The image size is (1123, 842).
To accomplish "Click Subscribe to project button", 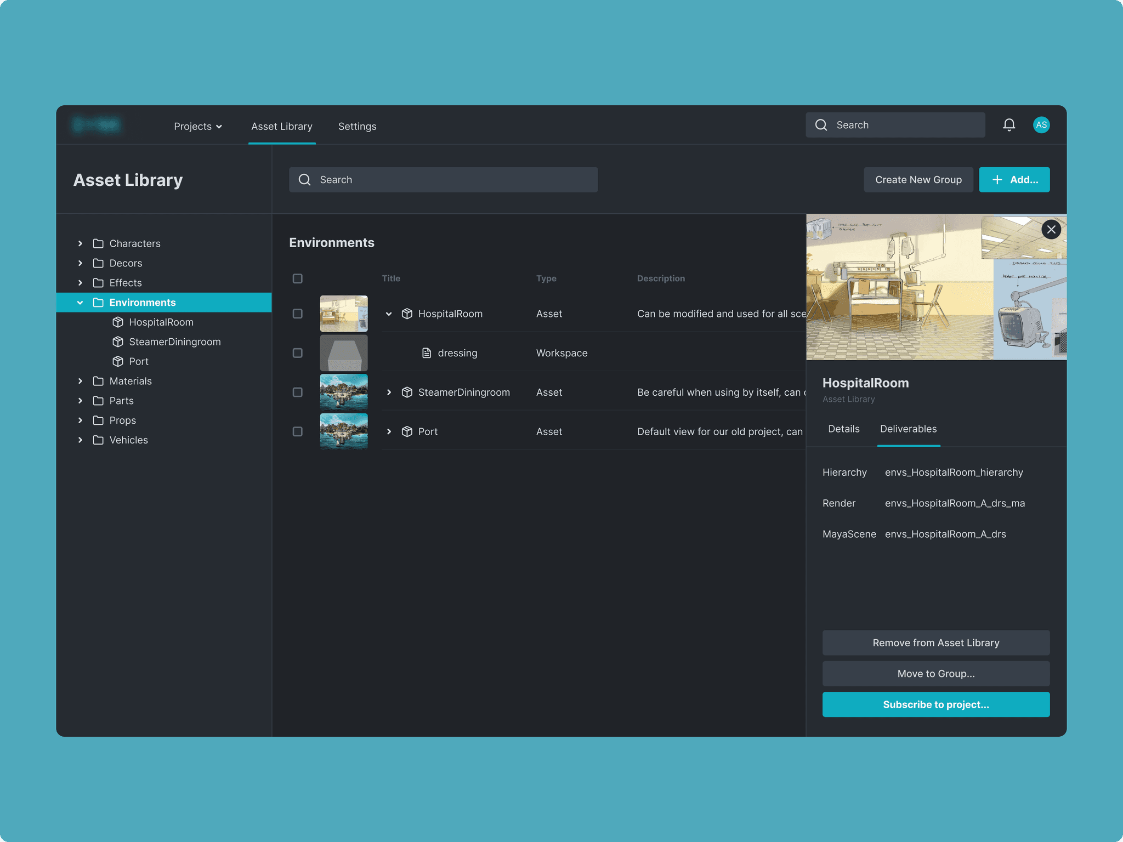I will pyautogui.click(x=935, y=704).
